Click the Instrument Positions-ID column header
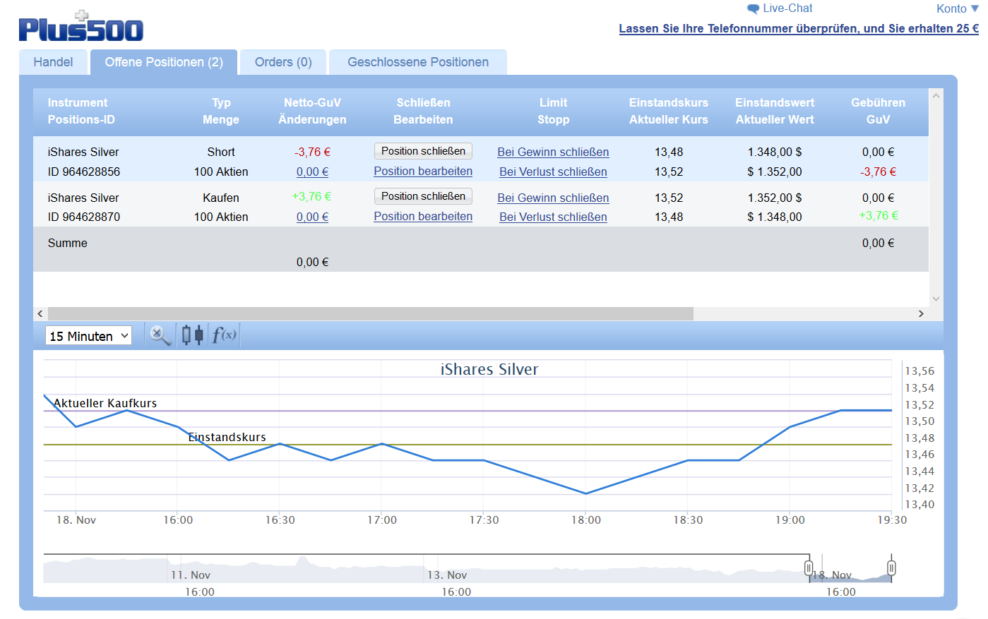This screenshot has width=988, height=619. (x=81, y=112)
